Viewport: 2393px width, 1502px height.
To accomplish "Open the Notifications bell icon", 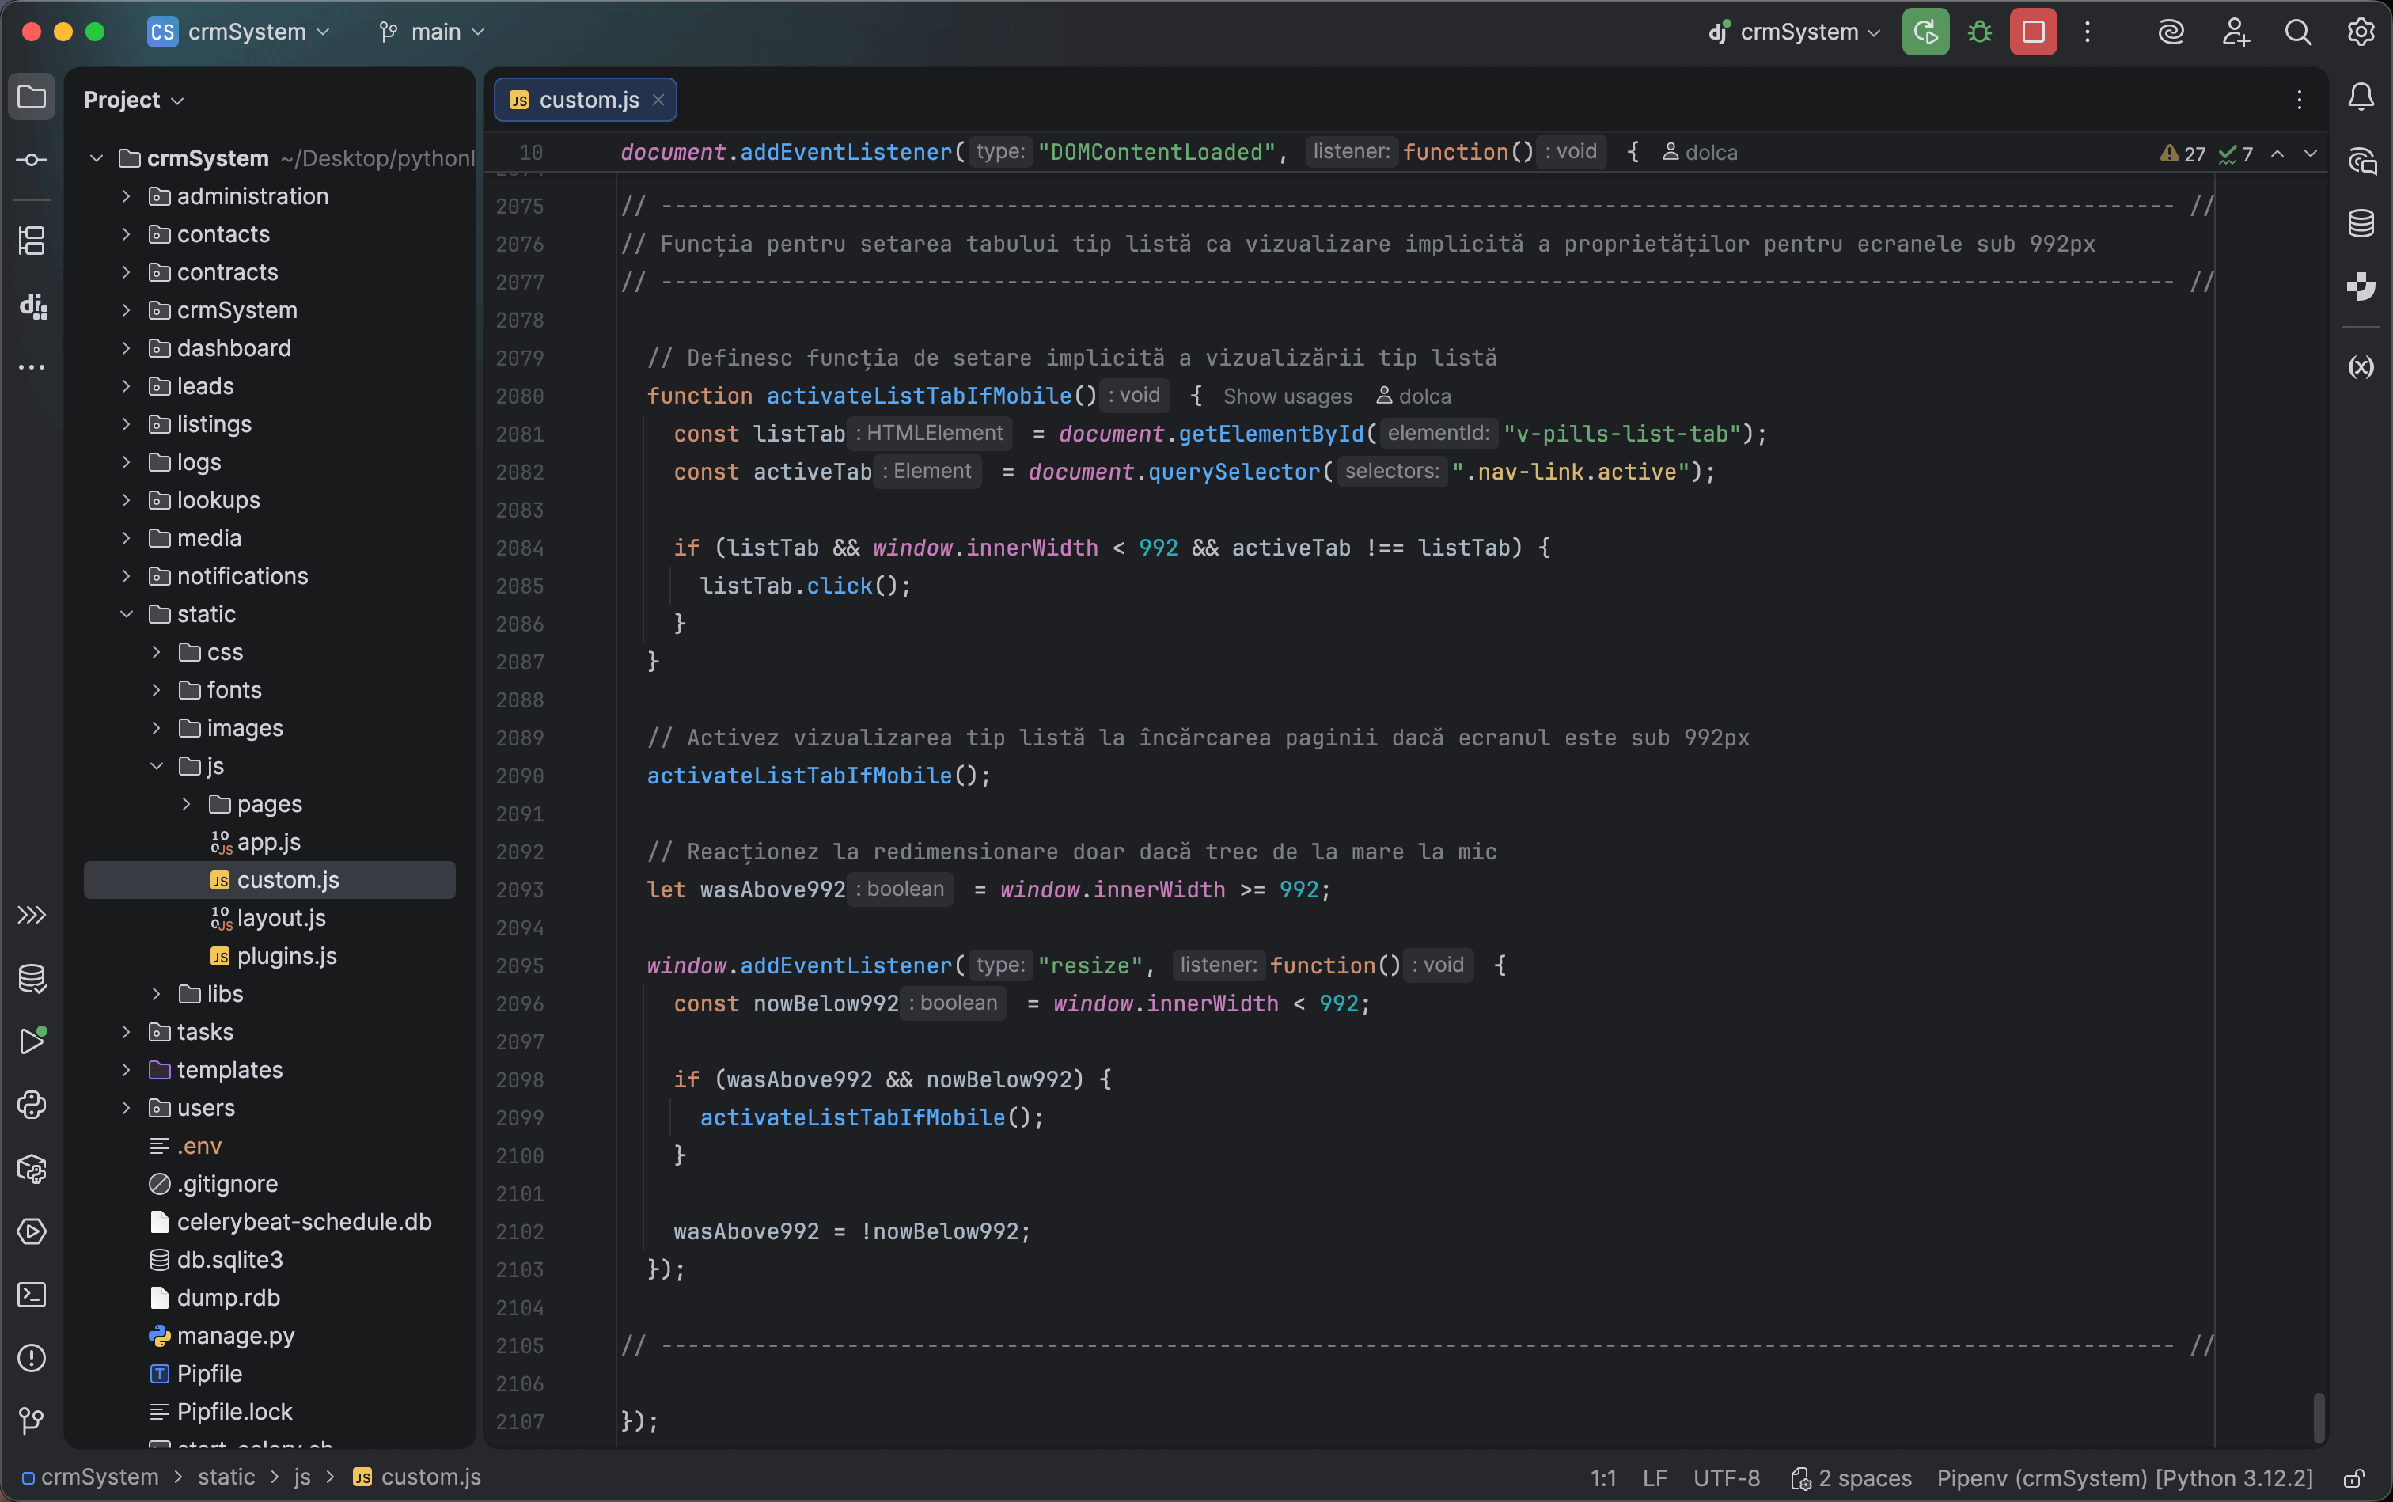I will point(2361,97).
